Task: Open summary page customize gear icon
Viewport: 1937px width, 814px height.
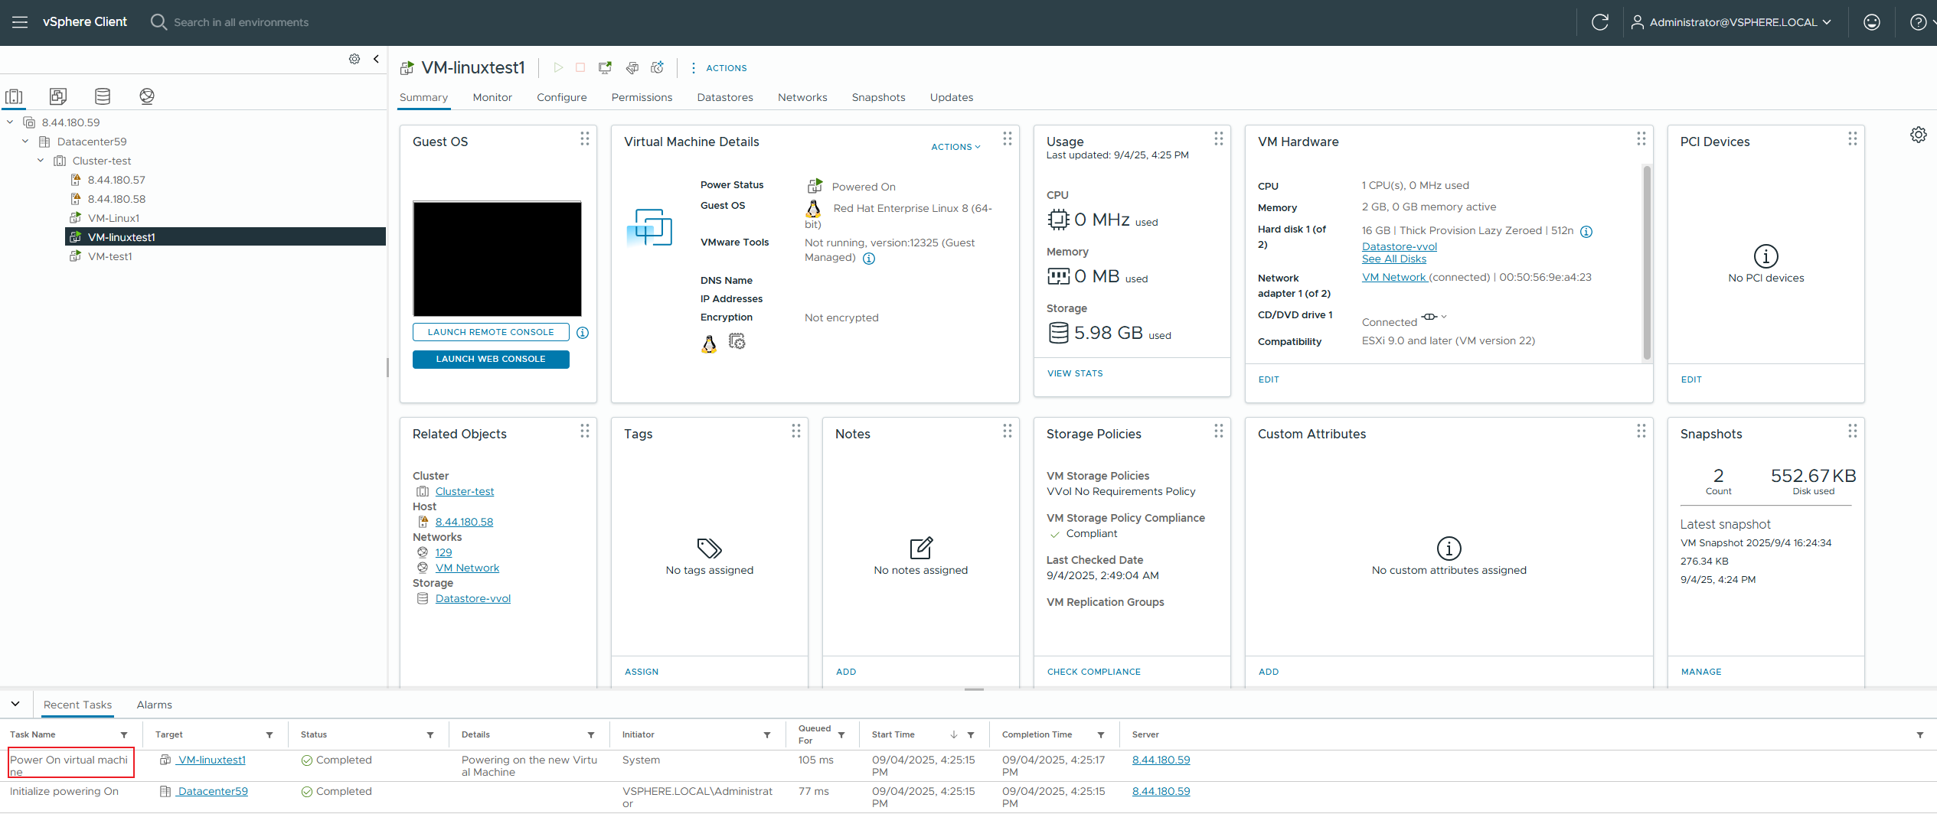Action: [x=1918, y=135]
